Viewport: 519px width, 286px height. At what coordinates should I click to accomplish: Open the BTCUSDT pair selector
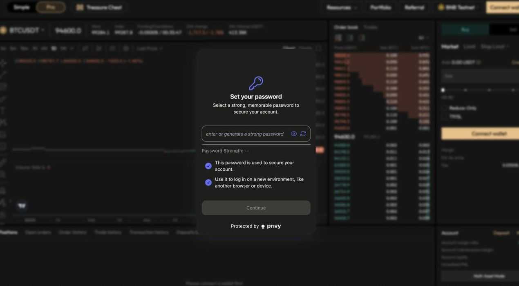coord(22,30)
